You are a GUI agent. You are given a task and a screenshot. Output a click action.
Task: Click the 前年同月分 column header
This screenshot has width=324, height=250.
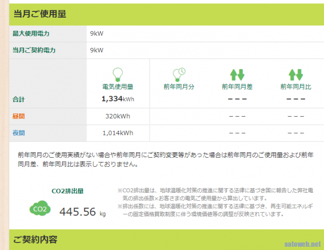pos(179,87)
